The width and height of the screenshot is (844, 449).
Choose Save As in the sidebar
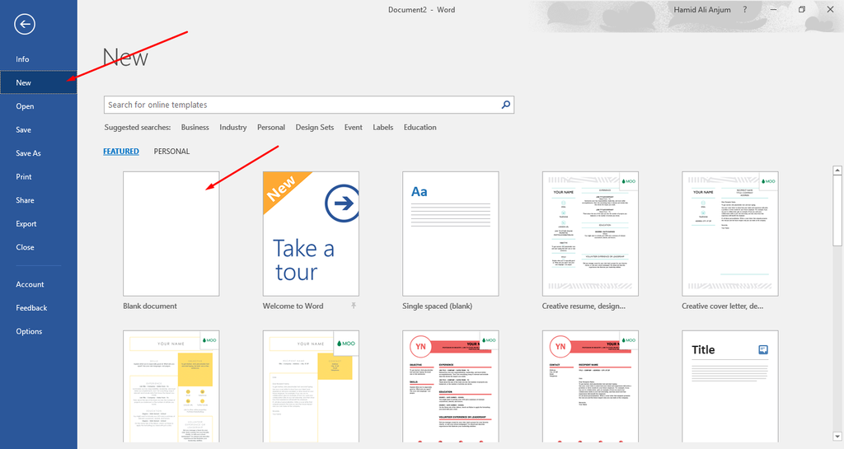point(38,153)
